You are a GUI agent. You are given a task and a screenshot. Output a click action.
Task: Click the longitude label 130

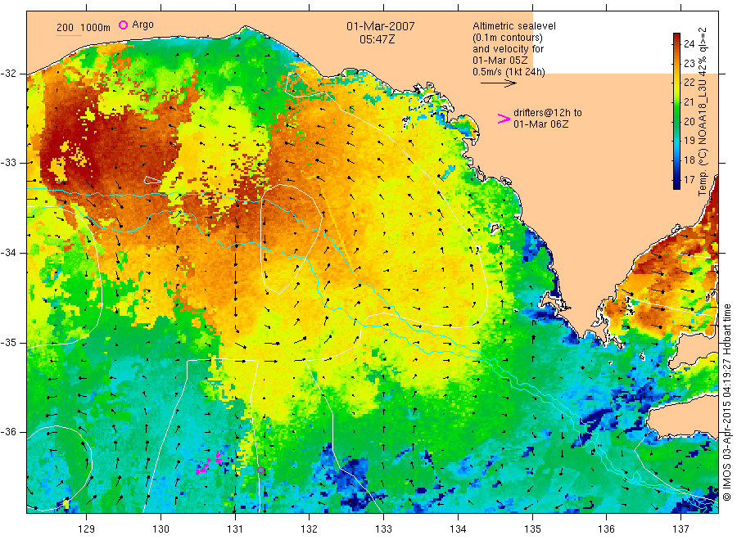(161, 529)
